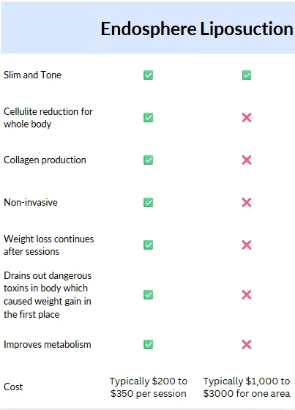Click the Slim and Tone row label
Viewport: 295px width, 410px height.
pyautogui.click(x=32, y=75)
